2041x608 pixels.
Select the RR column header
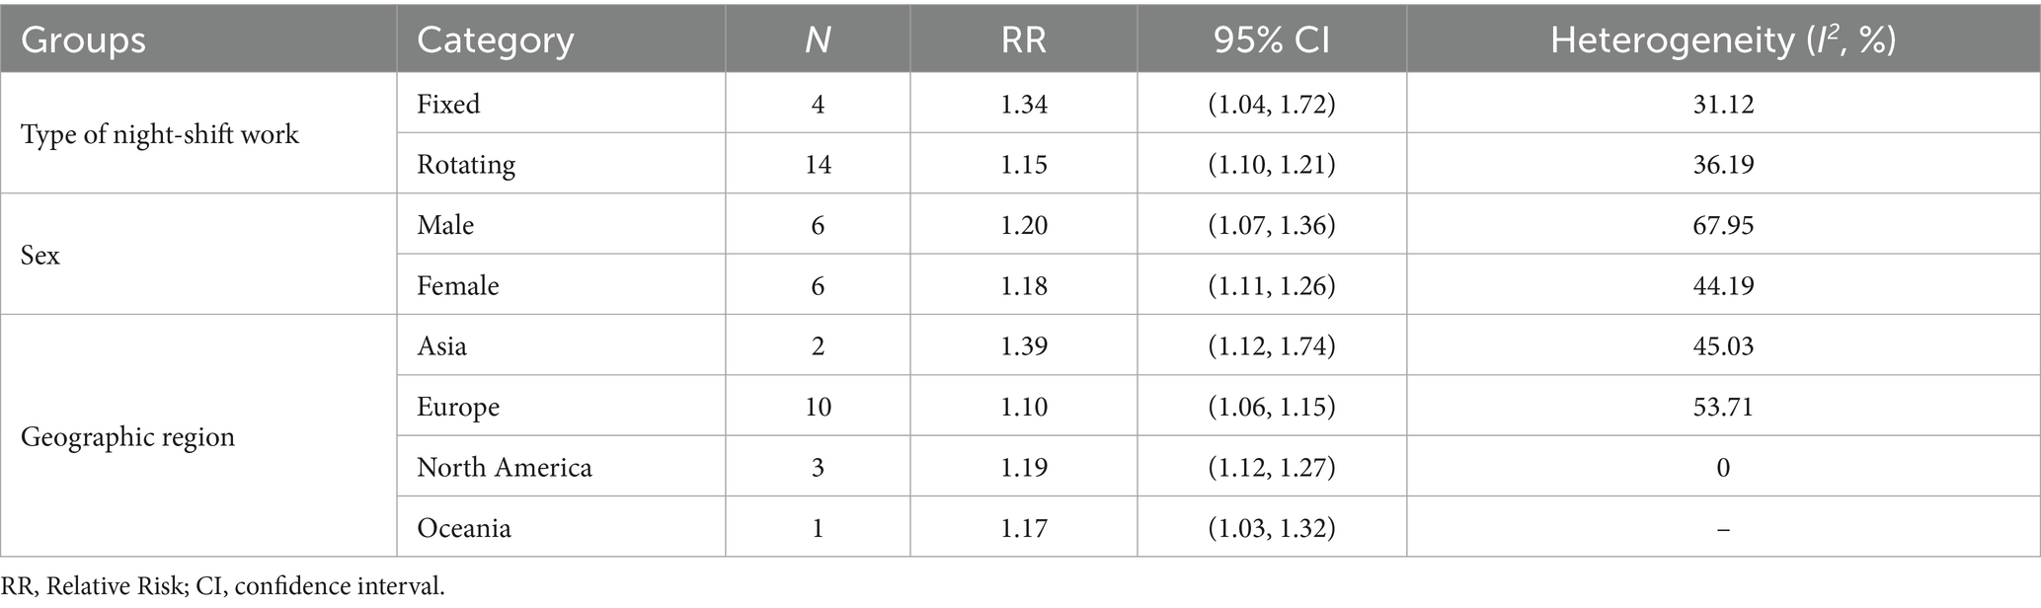click(1023, 40)
